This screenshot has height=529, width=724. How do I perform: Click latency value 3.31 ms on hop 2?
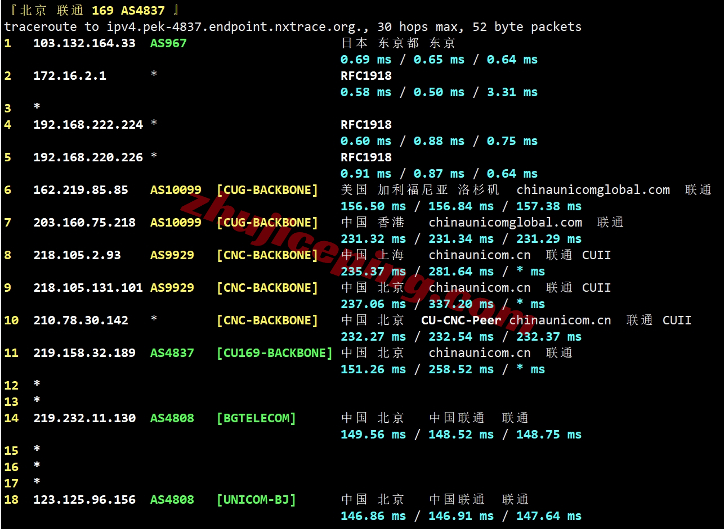pos(512,92)
